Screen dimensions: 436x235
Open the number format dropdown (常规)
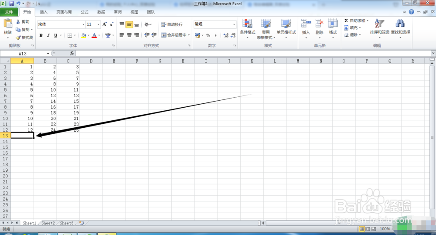point(234,24)
